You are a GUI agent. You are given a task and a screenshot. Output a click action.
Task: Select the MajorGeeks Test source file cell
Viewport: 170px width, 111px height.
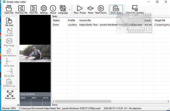pyautogui.click(x=111, y=25)
